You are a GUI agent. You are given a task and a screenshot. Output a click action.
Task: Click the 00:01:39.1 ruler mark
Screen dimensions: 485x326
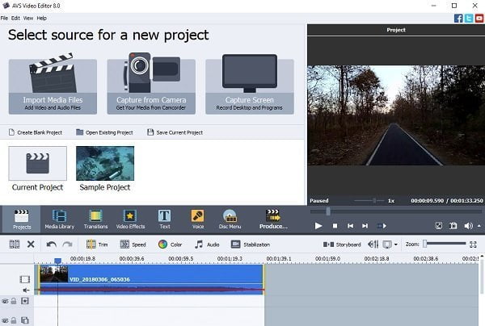[x=279, y=259]
